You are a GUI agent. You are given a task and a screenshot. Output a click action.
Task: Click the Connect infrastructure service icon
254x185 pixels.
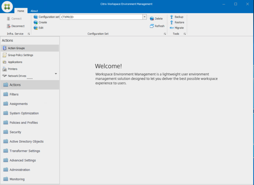(8, 19)
